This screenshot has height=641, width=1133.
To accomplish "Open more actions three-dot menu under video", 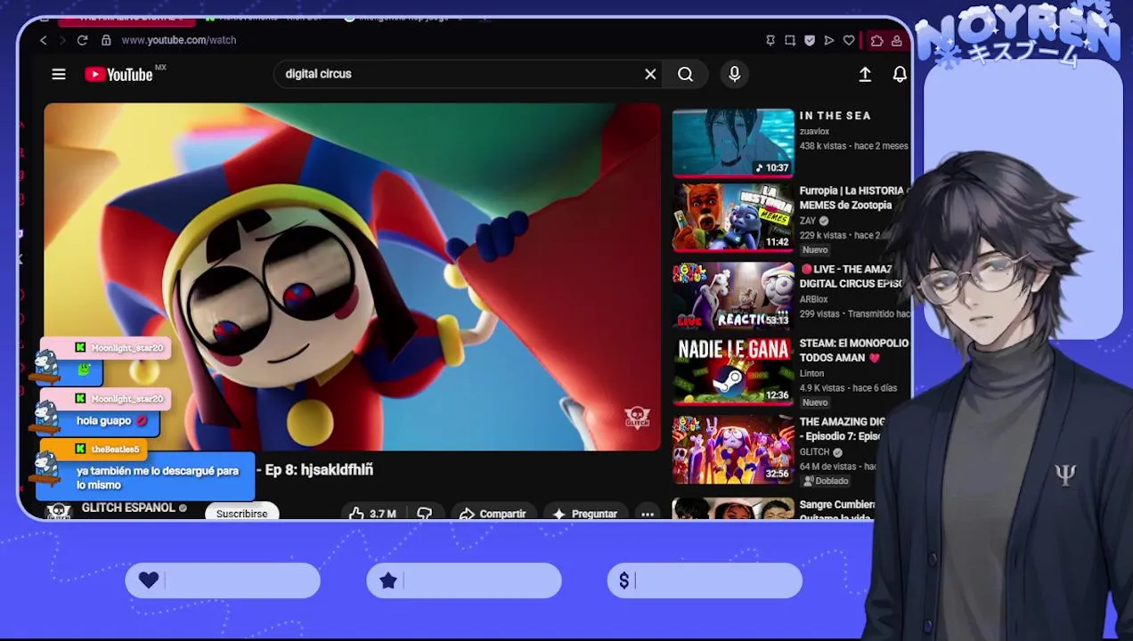I will point(648,514).
